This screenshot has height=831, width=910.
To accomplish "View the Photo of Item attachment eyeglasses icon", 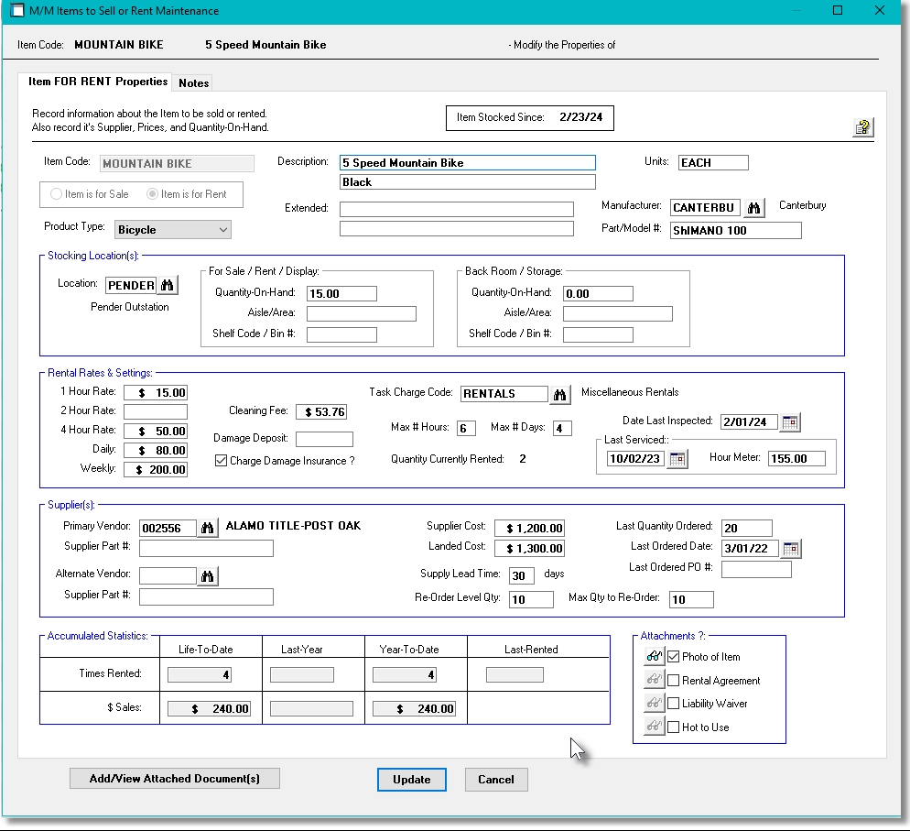I will pos(653,657).
